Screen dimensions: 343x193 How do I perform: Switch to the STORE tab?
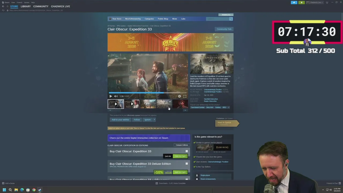pos(14,6)
